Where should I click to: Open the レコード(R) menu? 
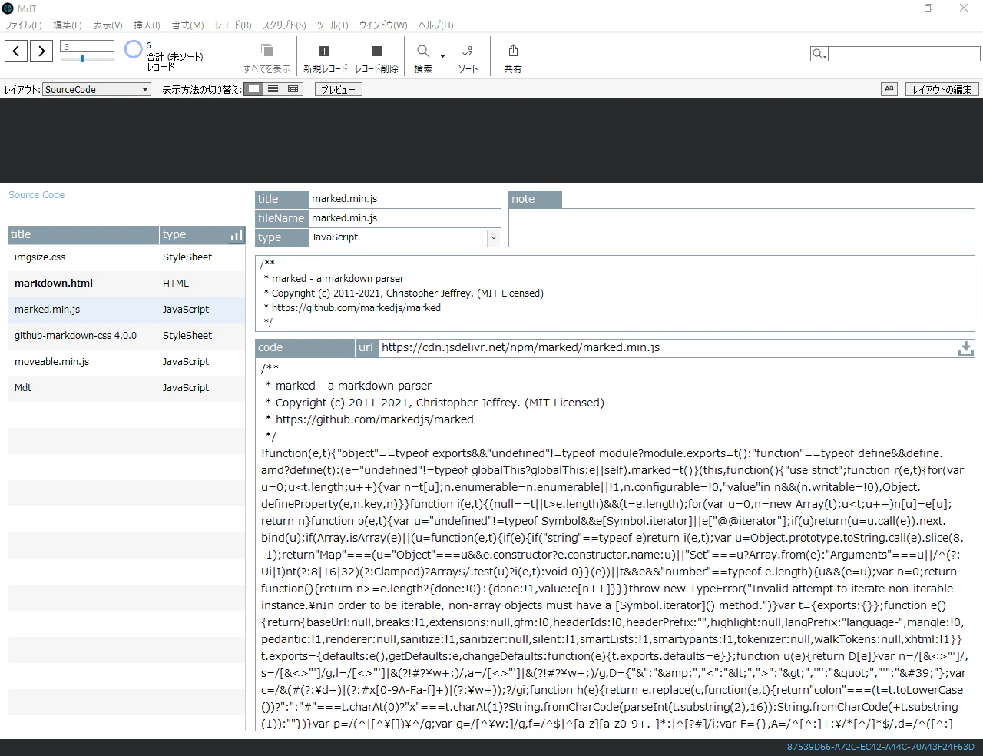(x=233, y=25)
